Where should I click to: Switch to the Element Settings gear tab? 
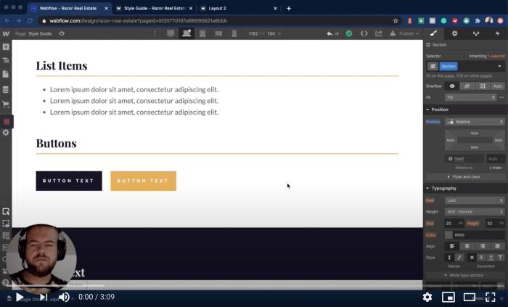pyautogui.click(x=454, y=33)
